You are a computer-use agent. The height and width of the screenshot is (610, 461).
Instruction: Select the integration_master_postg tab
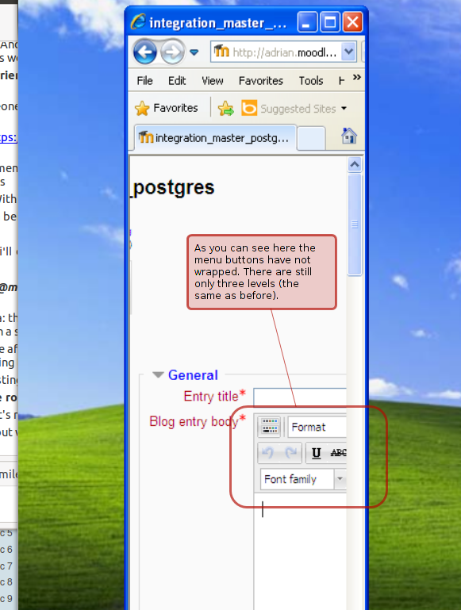click(x=215, y=137)
